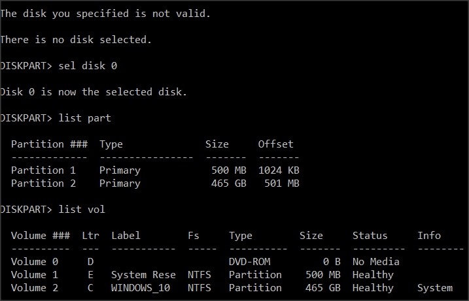The image size is (469, 301).
Task: Click the 'list vol' command line
Action: click(82, 210)
